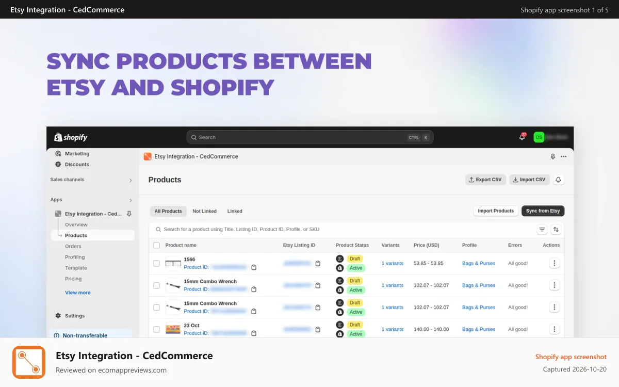The height and width of the screenshot is (387, 619).
Task: Switch to the Not Linked tab
Action: click(x=204, y=211)
